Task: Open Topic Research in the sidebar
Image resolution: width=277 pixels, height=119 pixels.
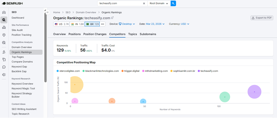Action: [x=20, y=114]
